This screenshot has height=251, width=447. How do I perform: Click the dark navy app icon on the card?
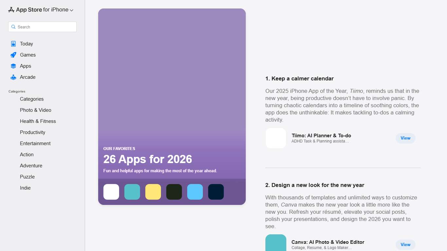(216, 192)
